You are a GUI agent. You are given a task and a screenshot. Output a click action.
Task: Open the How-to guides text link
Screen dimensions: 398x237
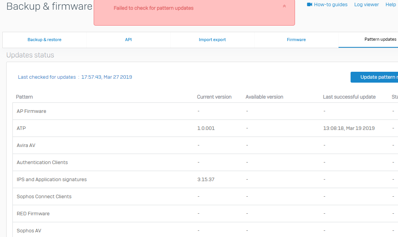(330, 5)
